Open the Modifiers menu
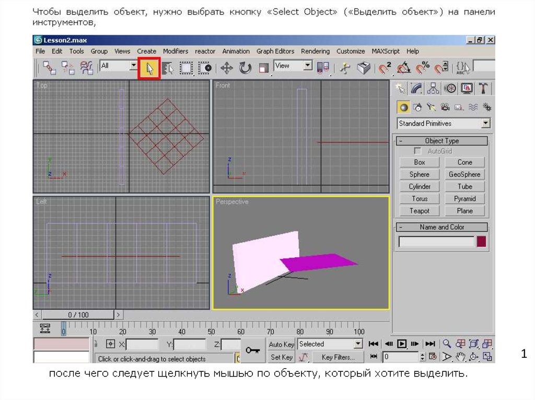Viewport: 535px width, 400px height. [x=175, y=51]
